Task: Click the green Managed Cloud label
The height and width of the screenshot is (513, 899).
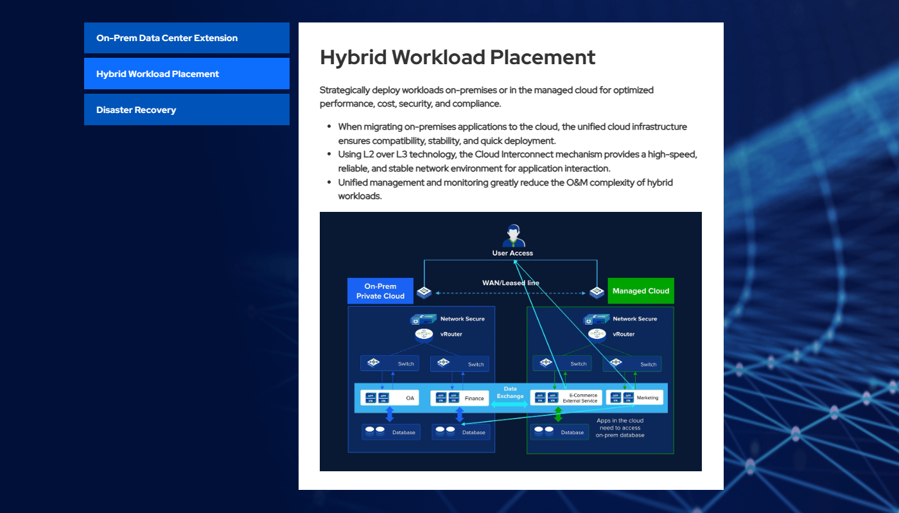Action: (640, 290)
